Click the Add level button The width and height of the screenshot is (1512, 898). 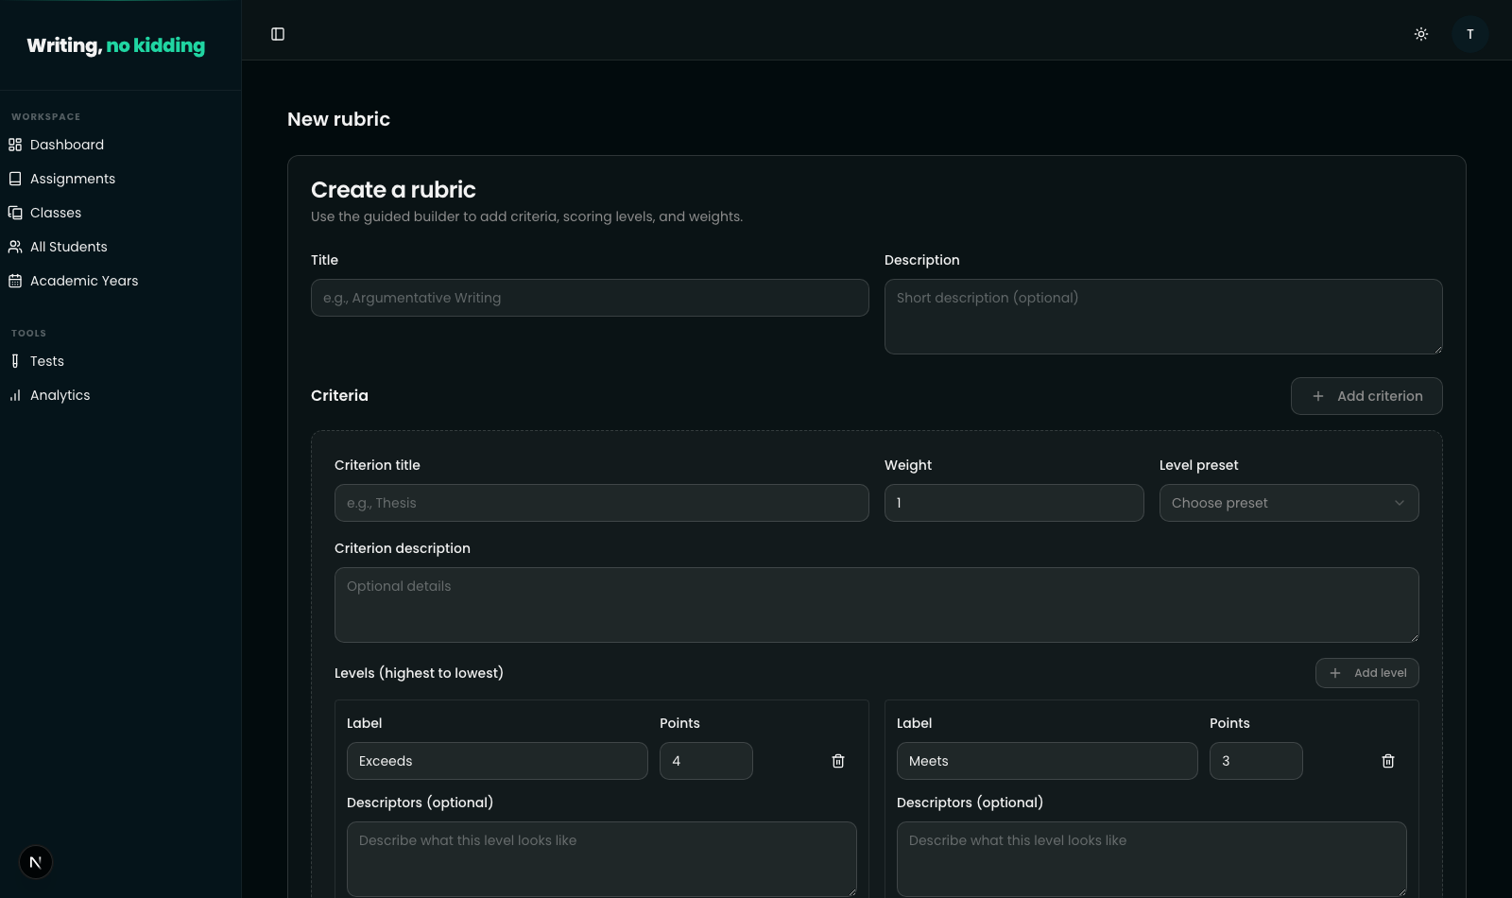pyautogui.click(x=1367, y=673)
